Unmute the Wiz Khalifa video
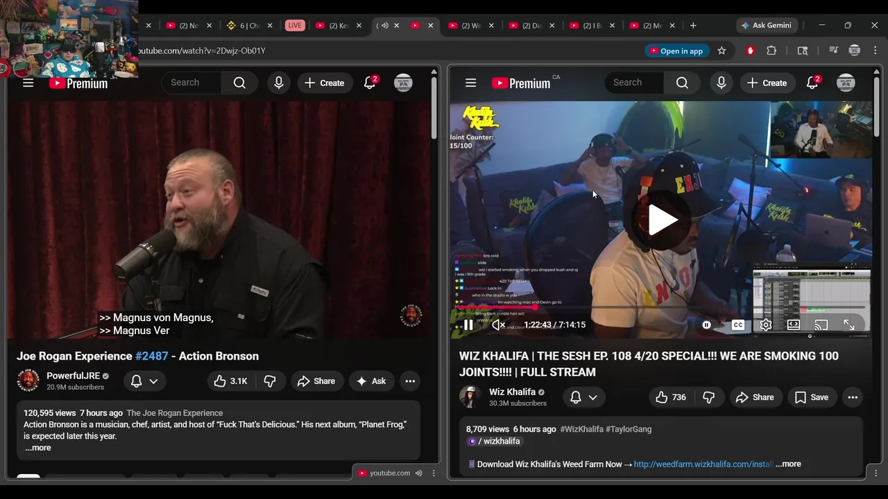Screen dimensions: 888x499 (x=498, y=325)
